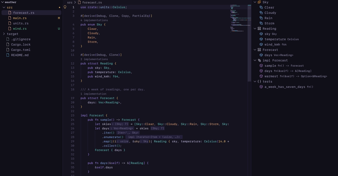Select Clear variant in outline
The width and height of the screenshot is (338, 176).
coord(269,8)
